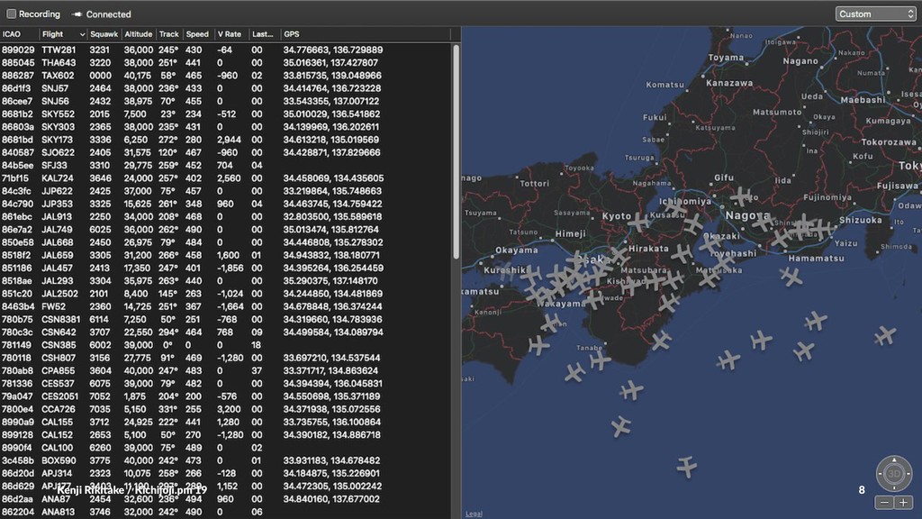Select the CSH807 flight row
This screenshot has height=519, width=922.
pyautogui.click(x=226, y=358)
